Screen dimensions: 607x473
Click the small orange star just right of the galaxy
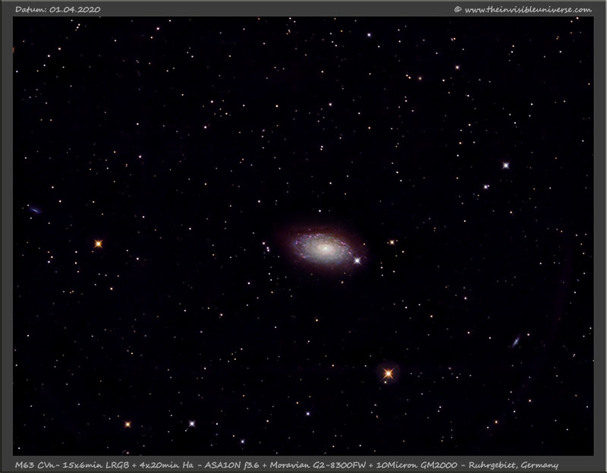click(392, 242)
